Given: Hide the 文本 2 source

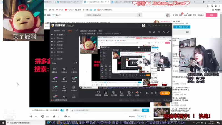Looking at the screenshot, I should coord(52,48).
